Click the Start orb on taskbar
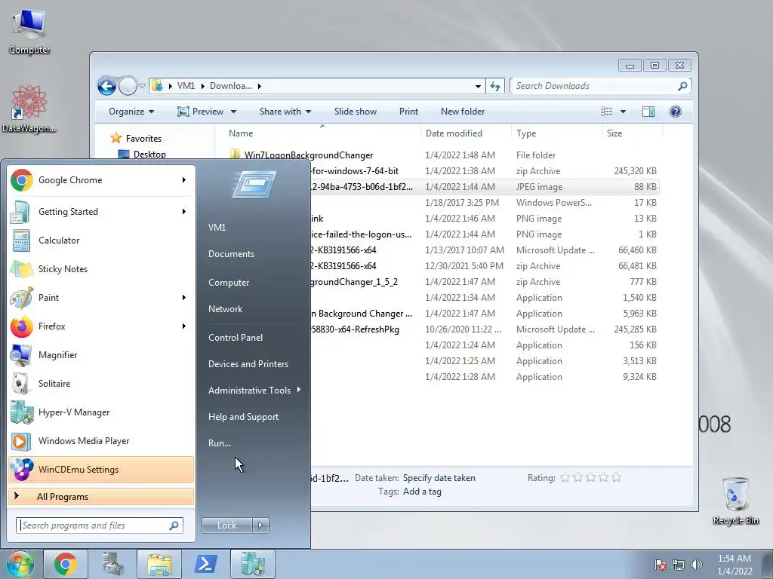Screen dimensions: 773x579 point(20,564)
